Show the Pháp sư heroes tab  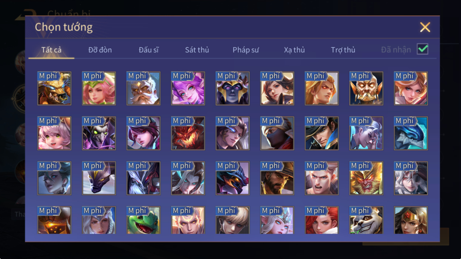pyautogui.click(x=246, y=50)
